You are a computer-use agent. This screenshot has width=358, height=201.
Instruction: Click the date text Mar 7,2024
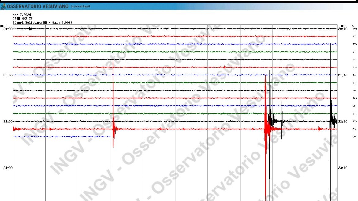22,15
